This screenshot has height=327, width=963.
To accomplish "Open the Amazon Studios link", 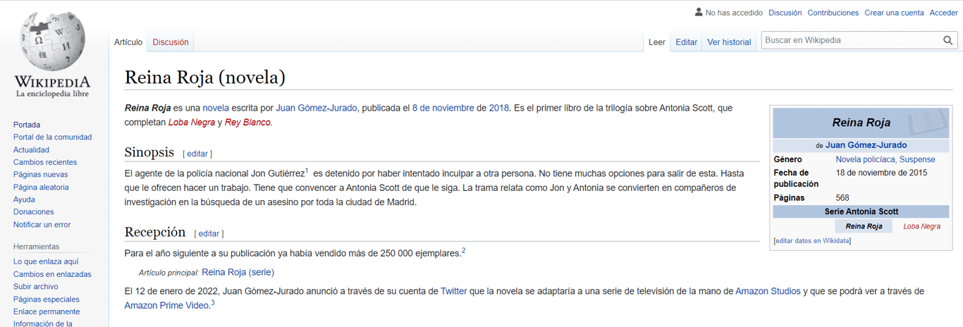I will tap(768, 291).
